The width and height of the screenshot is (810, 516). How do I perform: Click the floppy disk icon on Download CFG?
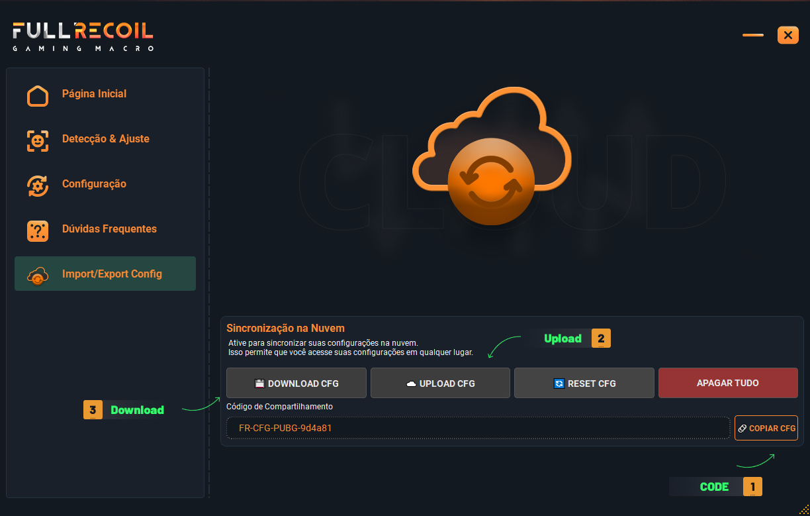coord(259,384)
